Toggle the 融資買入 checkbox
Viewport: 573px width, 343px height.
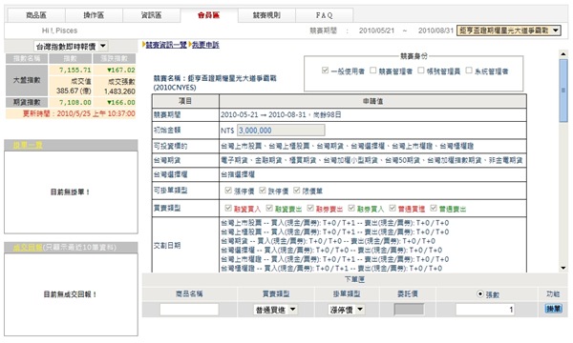[228, 208]
